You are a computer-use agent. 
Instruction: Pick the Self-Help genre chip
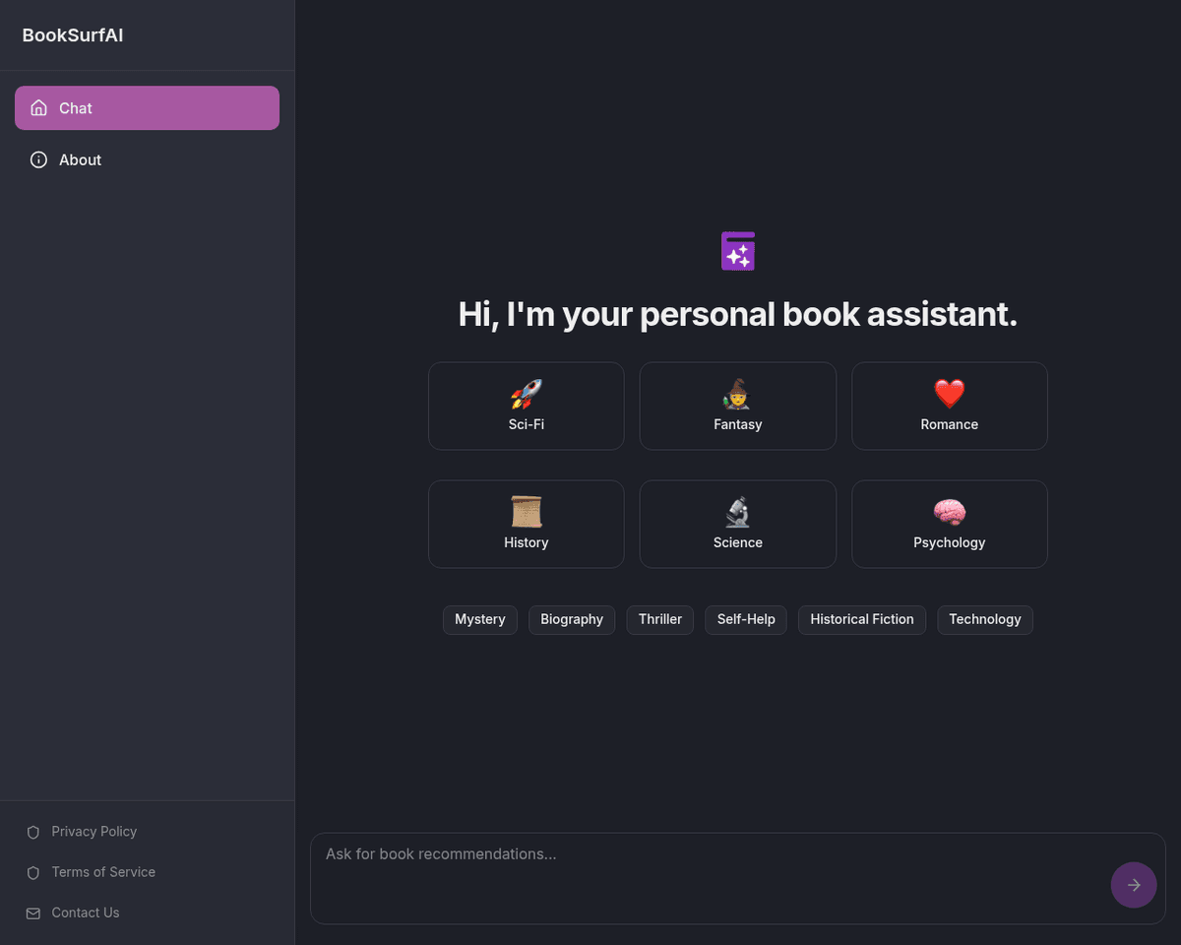pyautogui.click(x=745, y=620)
